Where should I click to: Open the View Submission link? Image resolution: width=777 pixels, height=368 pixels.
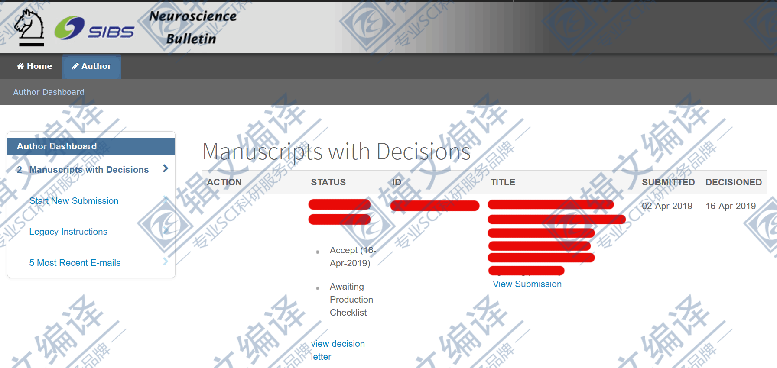[527, 284]
